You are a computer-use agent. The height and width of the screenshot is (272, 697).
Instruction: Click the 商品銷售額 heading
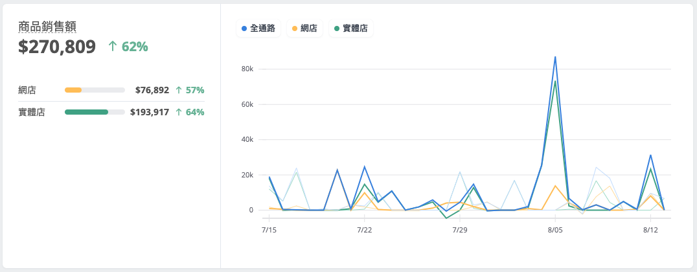pos(47,27)
